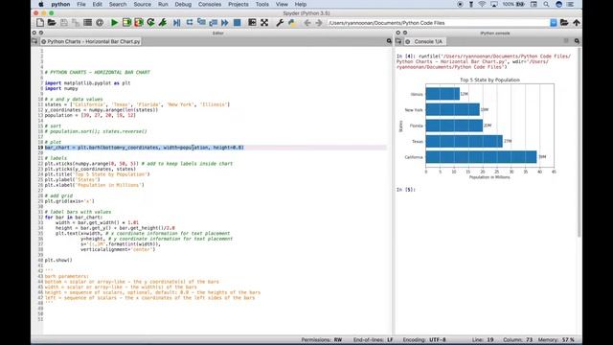Open the View menu

282,4
